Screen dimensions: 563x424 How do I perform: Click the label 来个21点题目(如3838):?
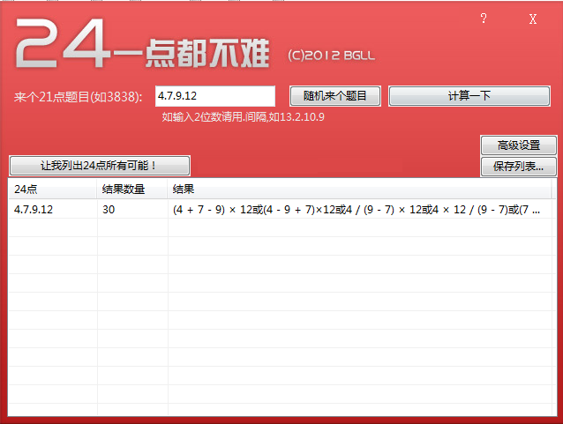point(78,97)
